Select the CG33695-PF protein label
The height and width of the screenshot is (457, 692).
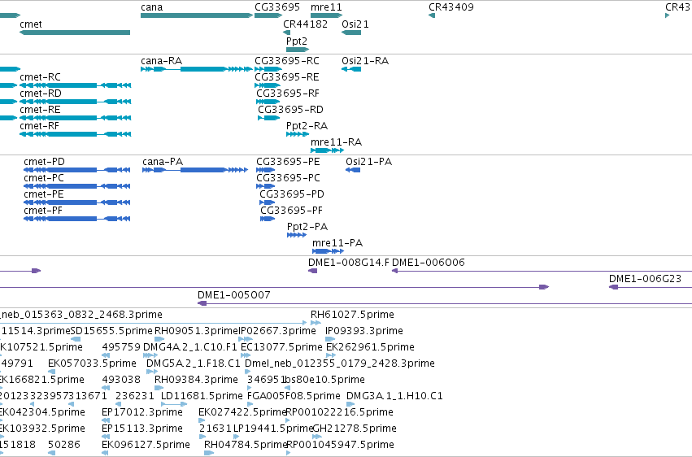click(x=291, y=211)
